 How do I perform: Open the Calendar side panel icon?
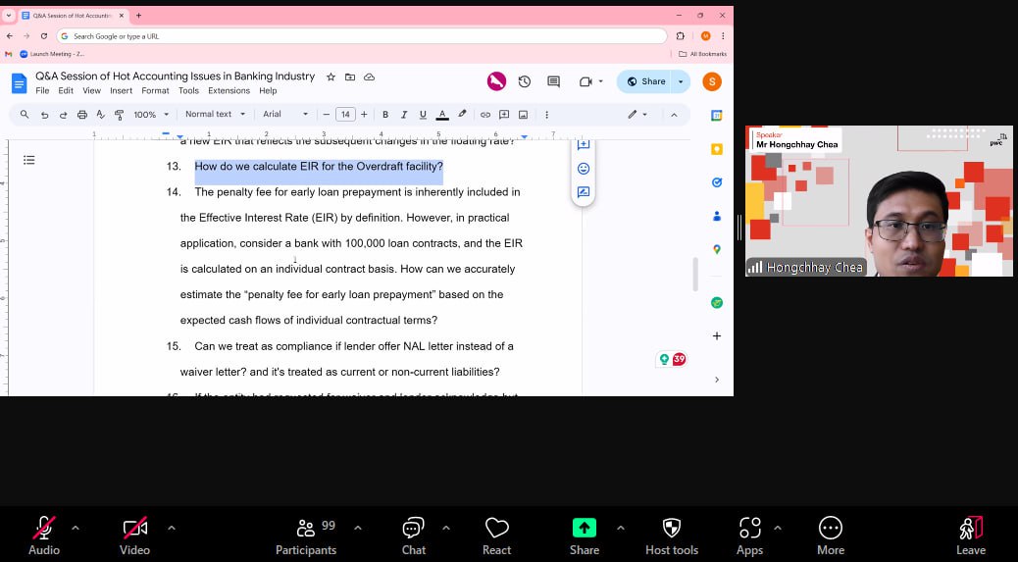click(x=717, y=116)
